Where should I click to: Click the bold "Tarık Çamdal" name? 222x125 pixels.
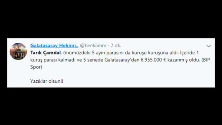coord(45,53)
